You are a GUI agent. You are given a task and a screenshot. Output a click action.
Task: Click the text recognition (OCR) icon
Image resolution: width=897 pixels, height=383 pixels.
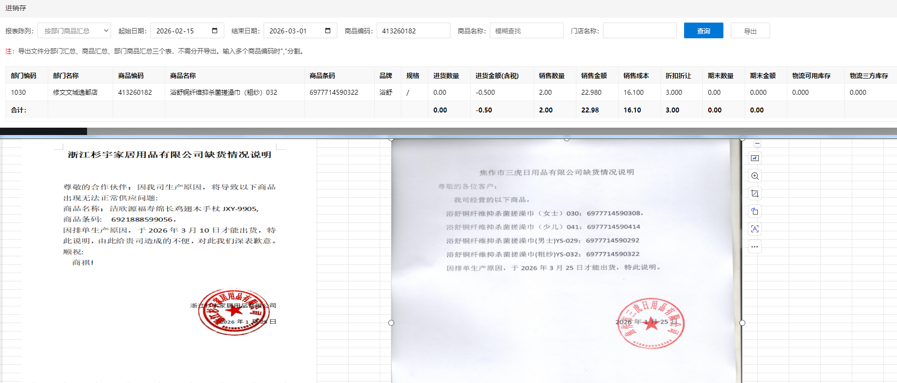click(755, 229)
